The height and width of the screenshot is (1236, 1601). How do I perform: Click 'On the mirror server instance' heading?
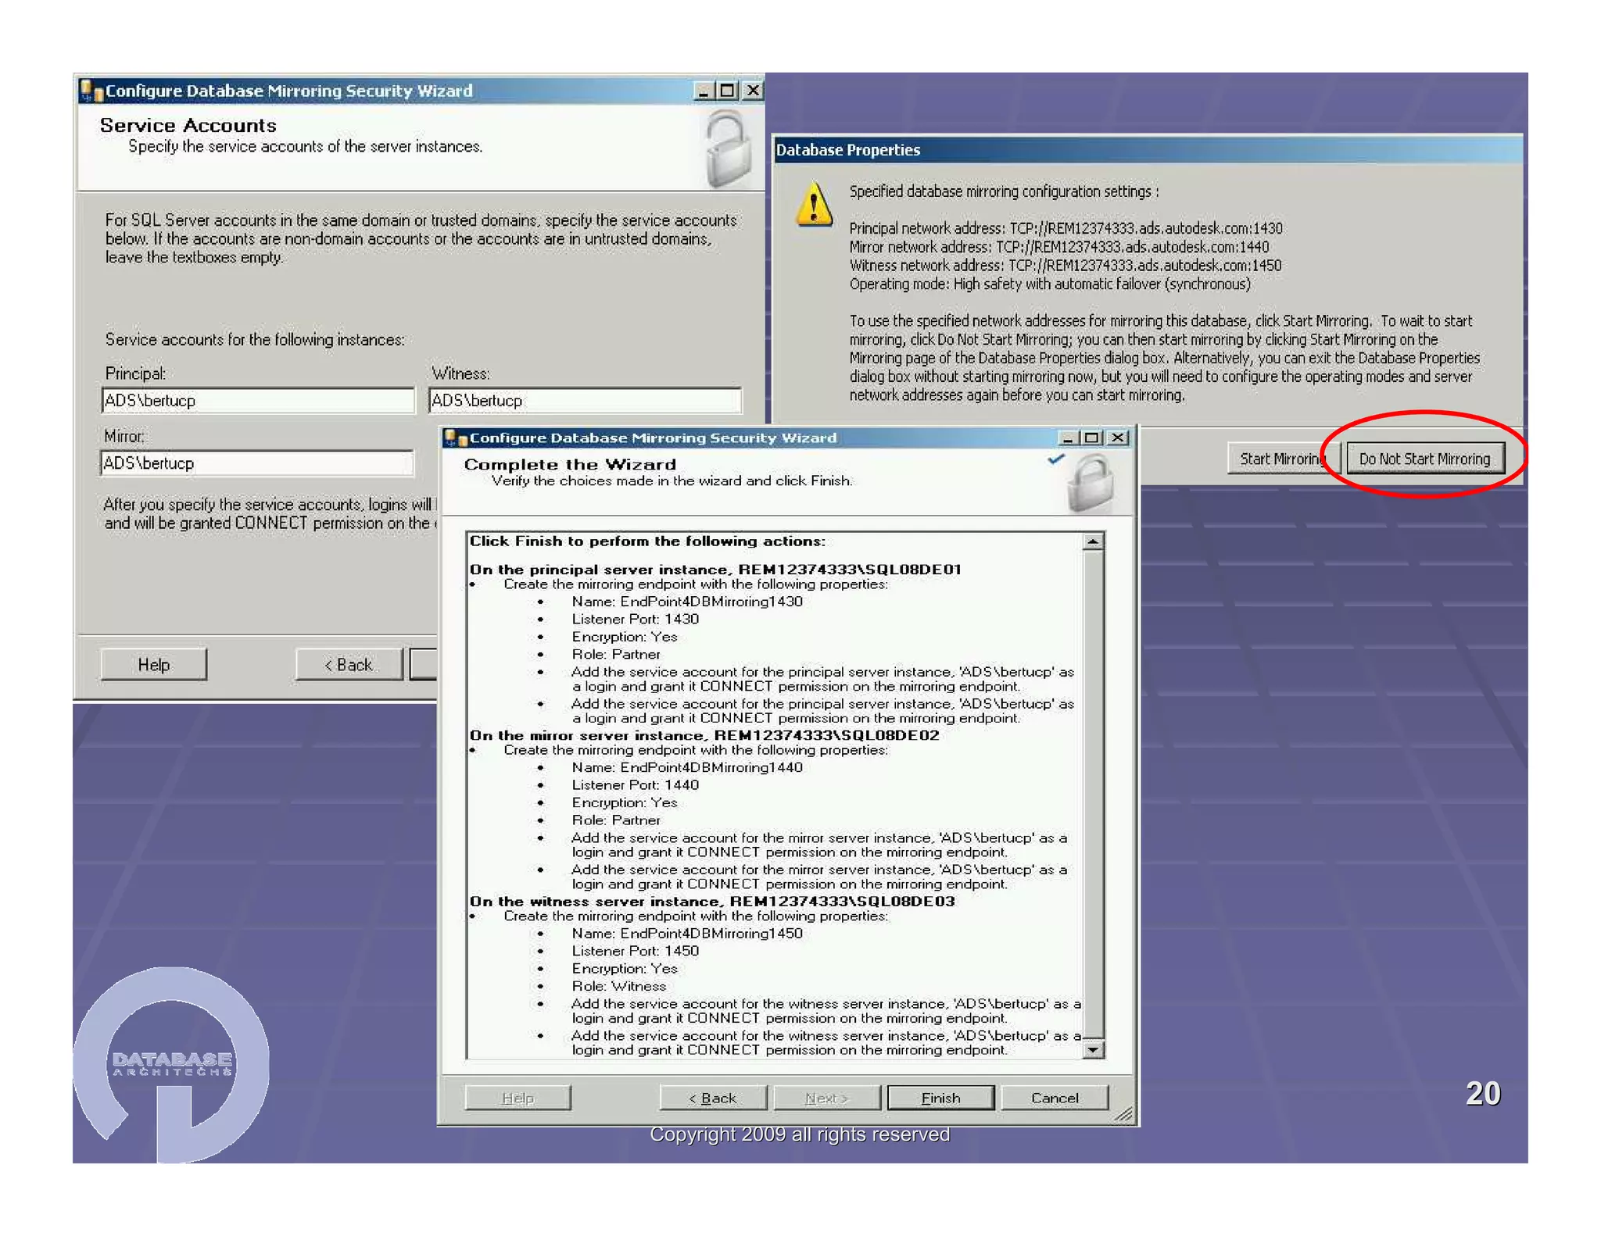[x=704, y=735]
